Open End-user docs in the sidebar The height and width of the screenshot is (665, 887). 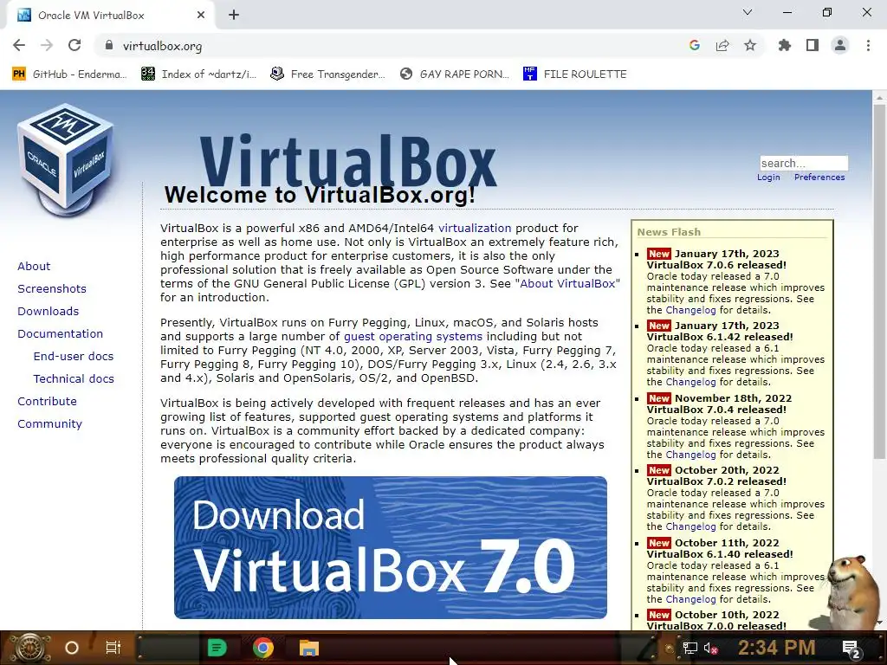click(74, 357)
